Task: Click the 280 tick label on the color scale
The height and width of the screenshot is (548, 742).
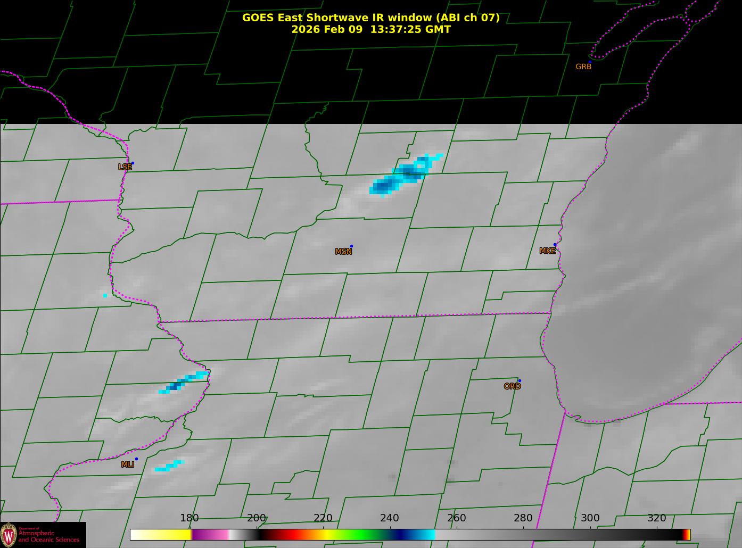Action: [x=523, y=518]
